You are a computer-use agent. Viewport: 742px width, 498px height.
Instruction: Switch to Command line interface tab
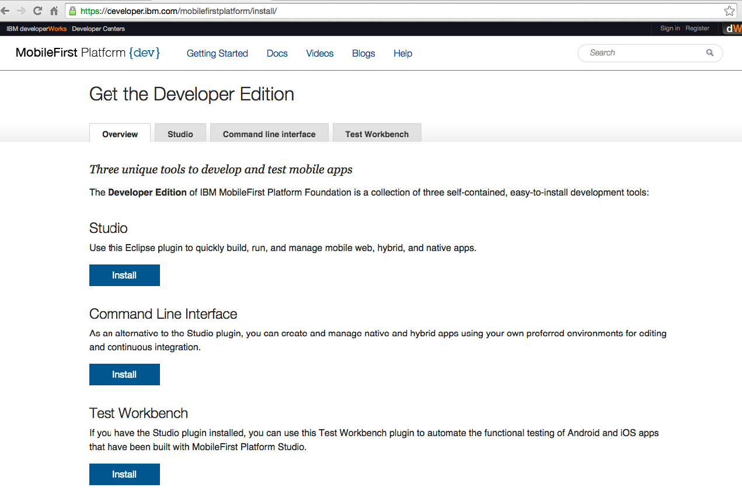click(x=269, y=133)
